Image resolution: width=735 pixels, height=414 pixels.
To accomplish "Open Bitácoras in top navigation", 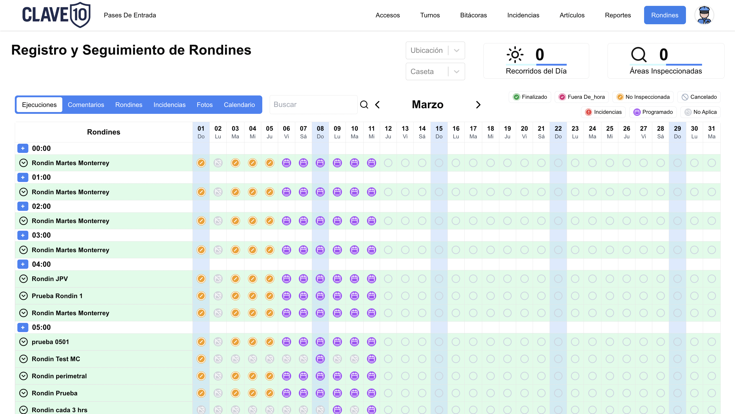I will click(473, 15).
